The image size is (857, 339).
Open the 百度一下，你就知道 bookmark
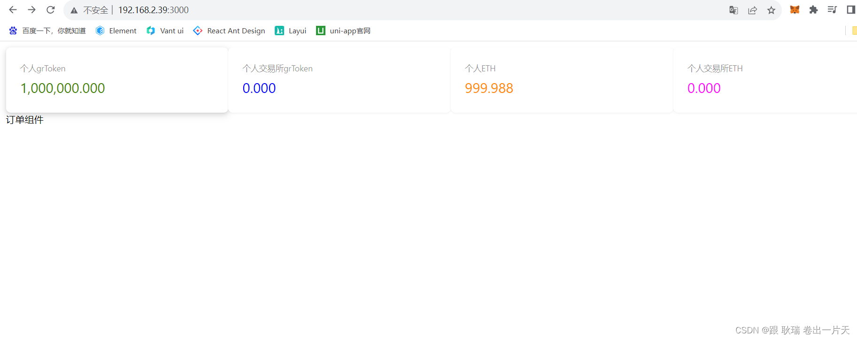click(x=54, y=31)
